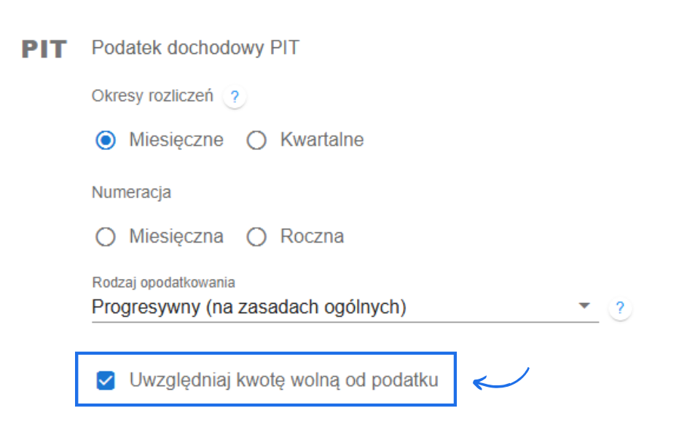Select the "Kwartalne" settlement period
The image size is (679, 421).
pos(256,140)
